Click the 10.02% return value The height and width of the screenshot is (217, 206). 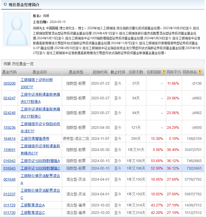157,194
